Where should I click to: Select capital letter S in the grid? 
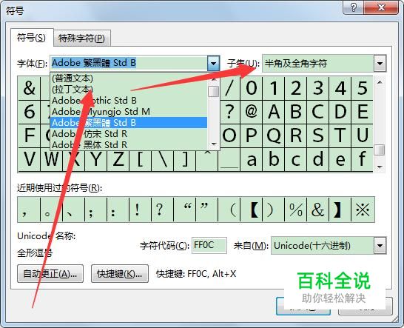click(x=318, y=135)
